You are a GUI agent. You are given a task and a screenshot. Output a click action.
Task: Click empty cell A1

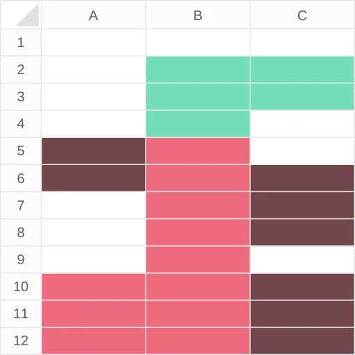[x=94, y=42]
